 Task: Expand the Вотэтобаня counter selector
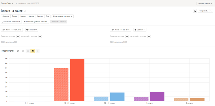tap(7, 3)
